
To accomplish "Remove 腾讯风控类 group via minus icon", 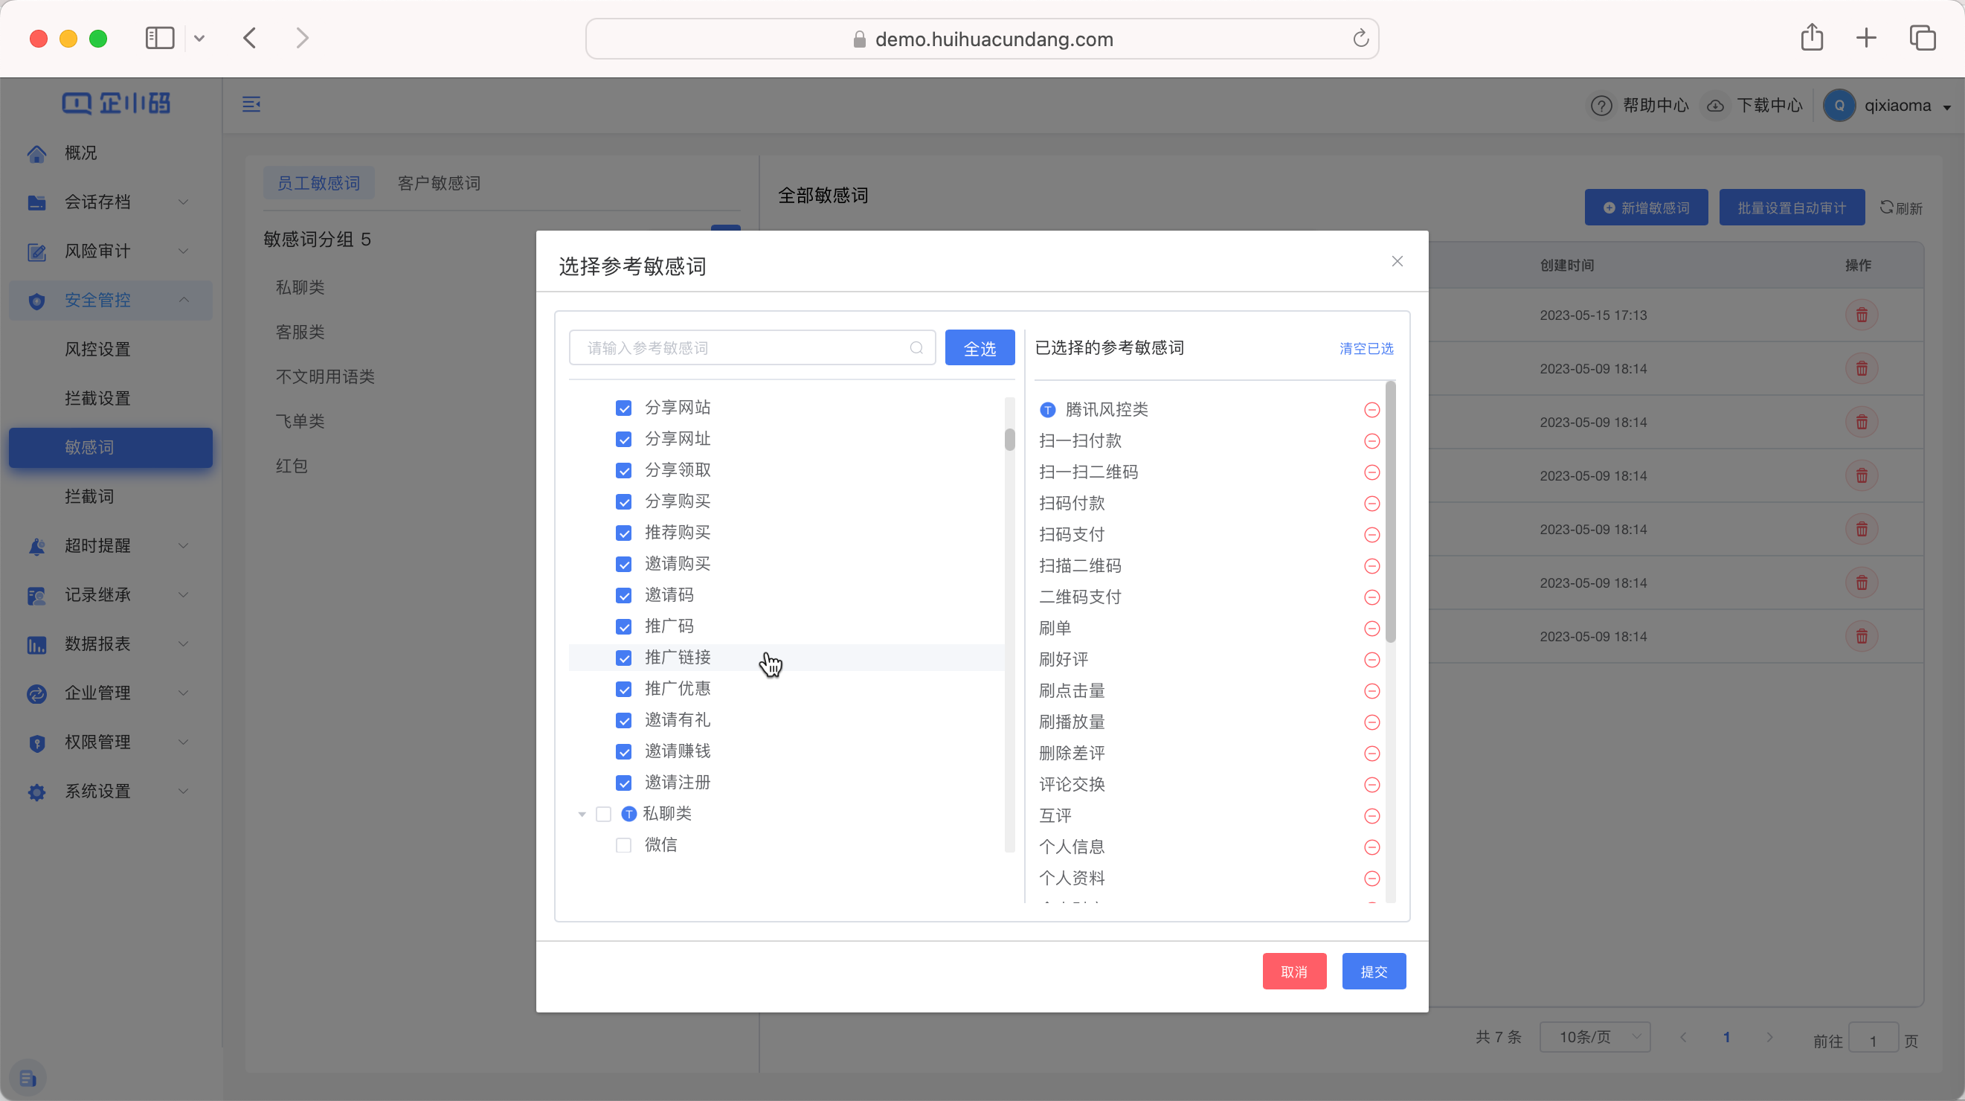I will tap(1371, 411).
